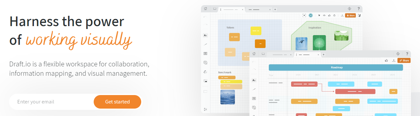The image size is (420, 116).
Task: Open help question mark in Values board window
Action: (x=359, y=9)
